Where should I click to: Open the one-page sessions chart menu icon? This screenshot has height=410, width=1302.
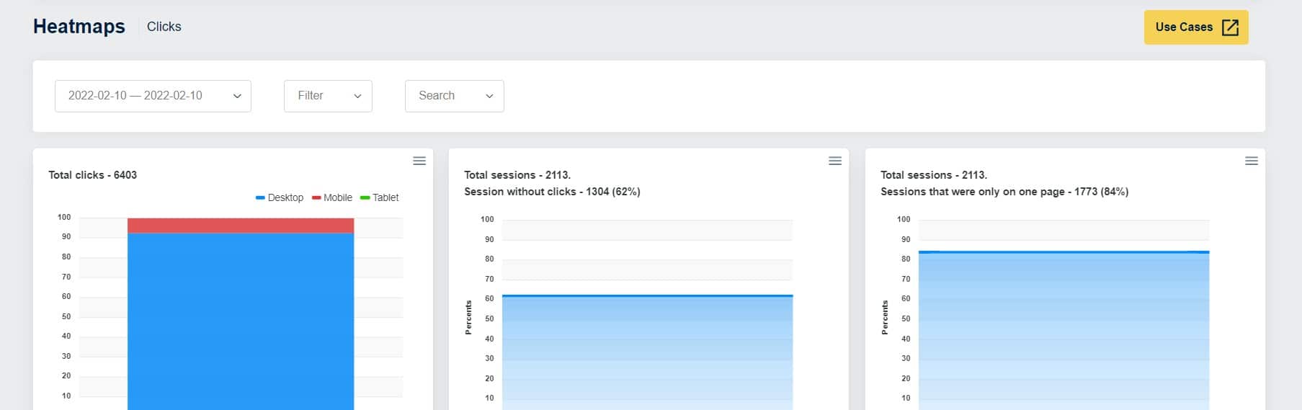pyautogui.click(x=1252, y=161)
